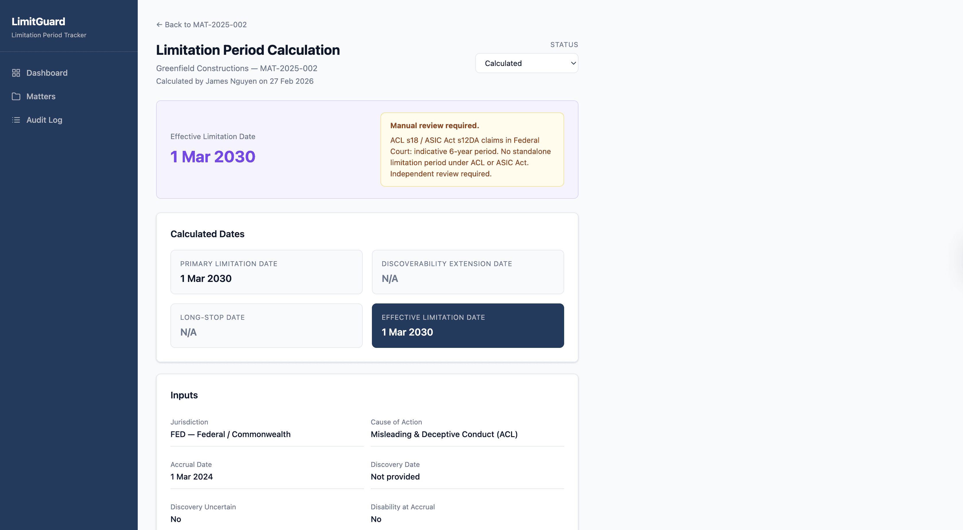Select the Dashboard navigation entry
Screen dimensions: 963x530
(47, 73)
